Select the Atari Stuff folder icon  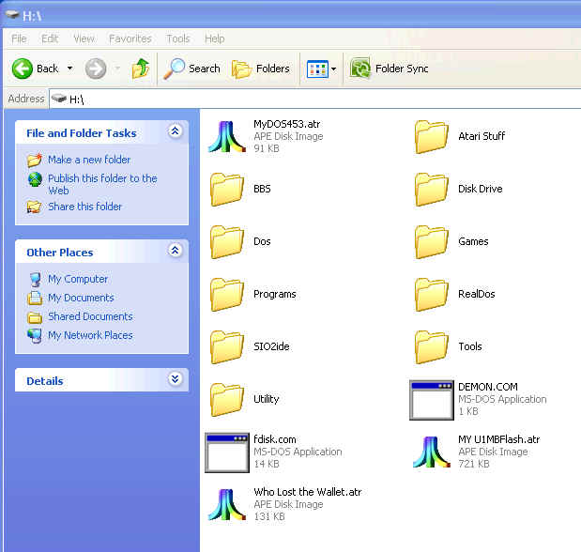click(x=431, y=136)
